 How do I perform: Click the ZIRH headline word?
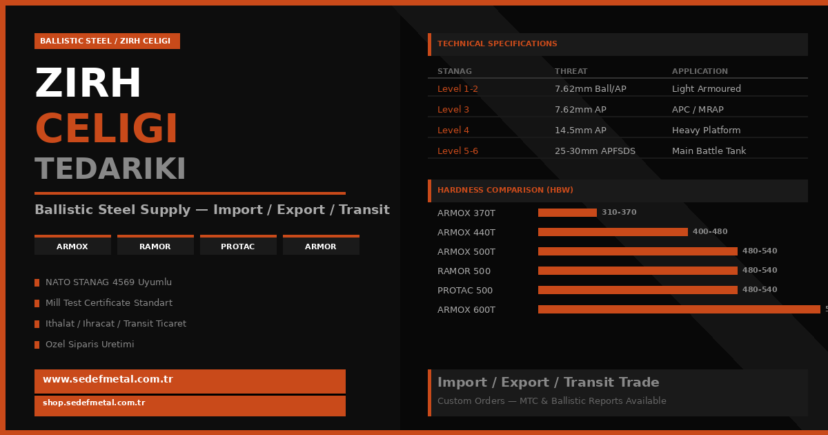pos(88,84)
